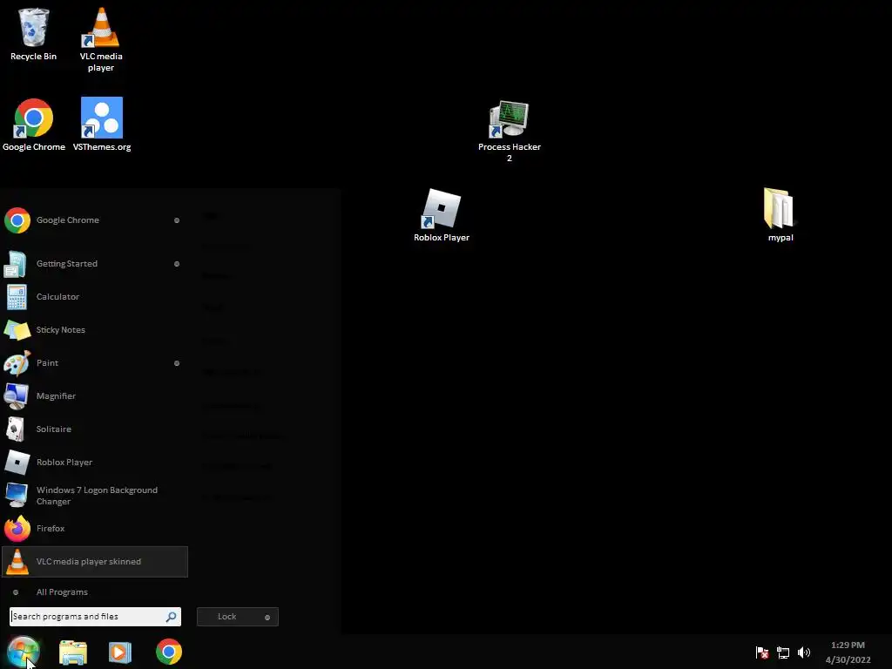Open VLC media player skinned entry
Screen dimensions: 892x669
coord(95,562)
